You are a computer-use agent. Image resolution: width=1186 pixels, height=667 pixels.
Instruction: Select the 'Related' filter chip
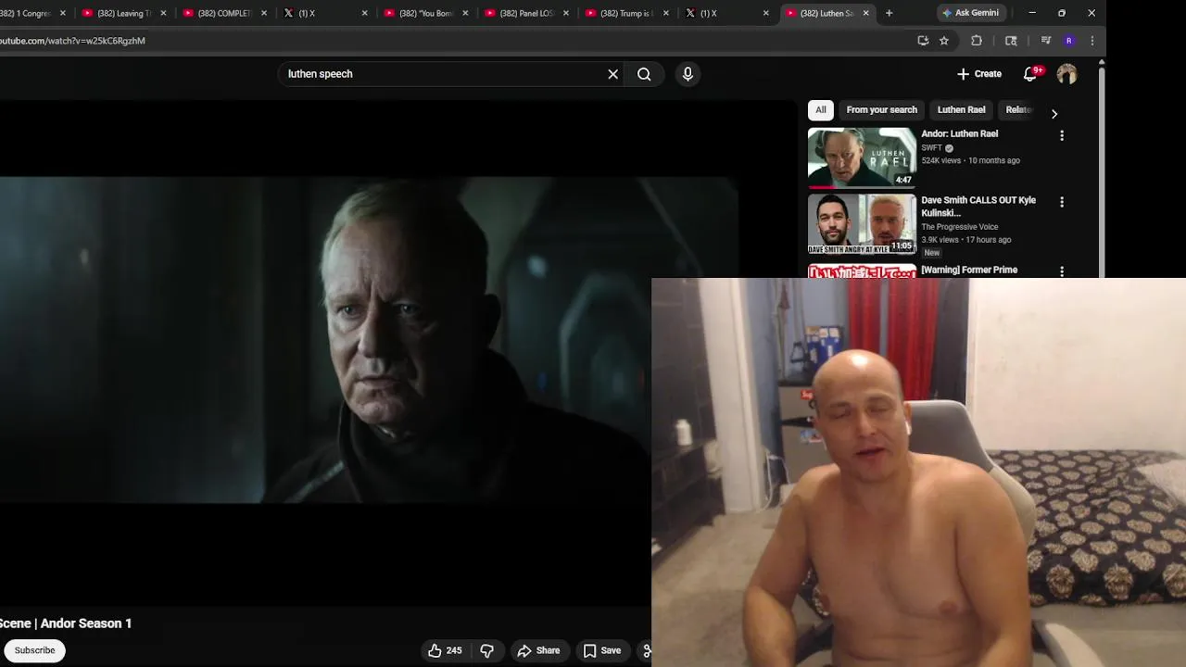[x=1018, y=109]
